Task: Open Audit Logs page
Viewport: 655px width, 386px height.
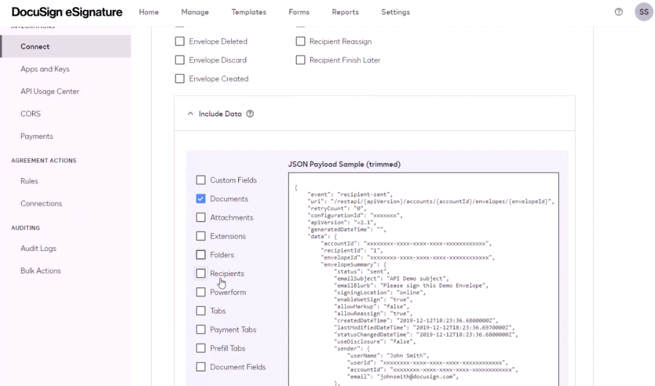Action: pos(38,248)
